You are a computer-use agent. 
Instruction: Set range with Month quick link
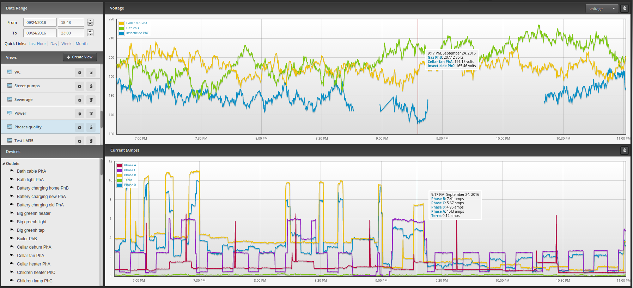click(81, 44)
